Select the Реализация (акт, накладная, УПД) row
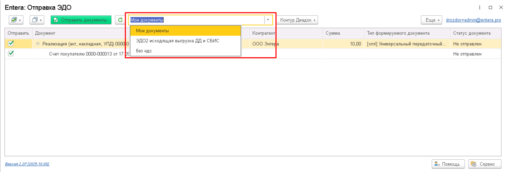509x172 pixels. [254, 44]
